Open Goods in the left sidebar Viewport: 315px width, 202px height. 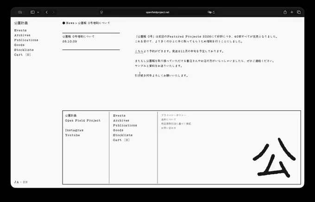[19, 45]
